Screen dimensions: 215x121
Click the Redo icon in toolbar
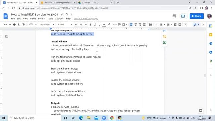point(10,25)
